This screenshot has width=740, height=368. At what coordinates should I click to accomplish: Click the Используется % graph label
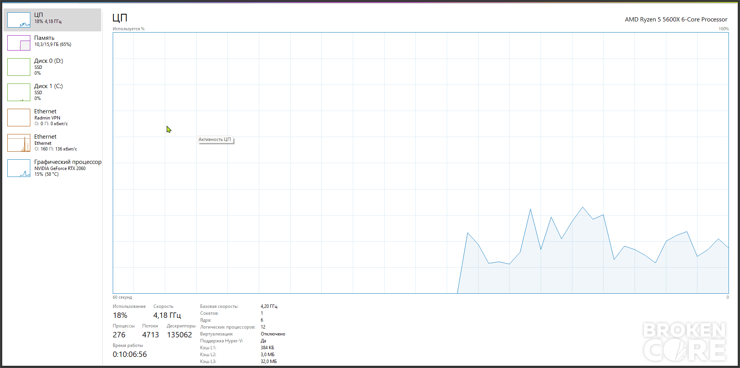click(x=128, y=29)
